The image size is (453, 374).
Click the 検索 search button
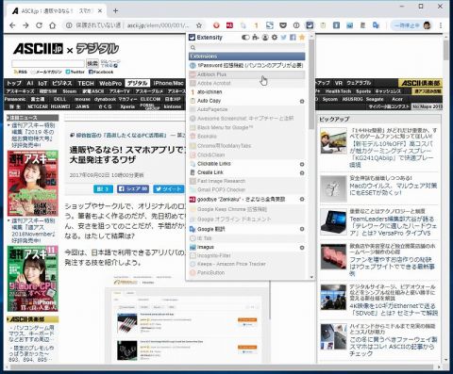[92, 63]
